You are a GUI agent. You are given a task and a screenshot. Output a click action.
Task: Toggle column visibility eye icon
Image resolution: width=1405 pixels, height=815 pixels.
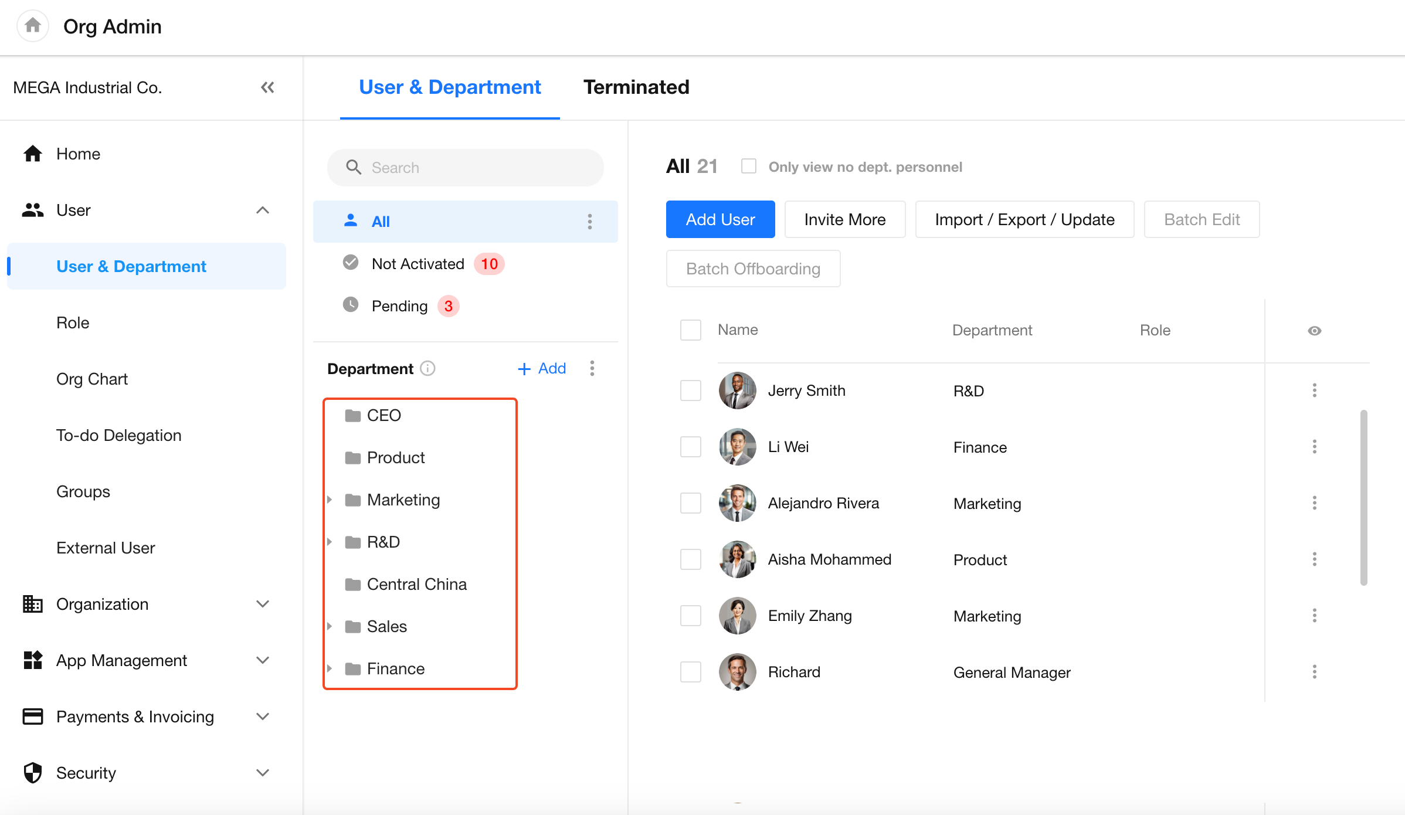point(1314,331)
